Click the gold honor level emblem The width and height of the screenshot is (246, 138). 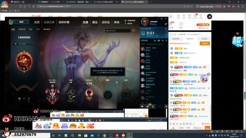pyautogui.click(x=71, y=96)
